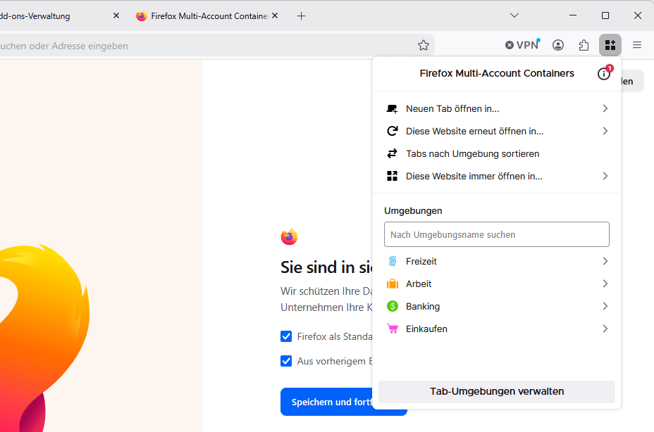Expand the "Neuen Tab öffnen in..." chevron
Viewport: 654px width, 432px height.
(x=605, y=109)
